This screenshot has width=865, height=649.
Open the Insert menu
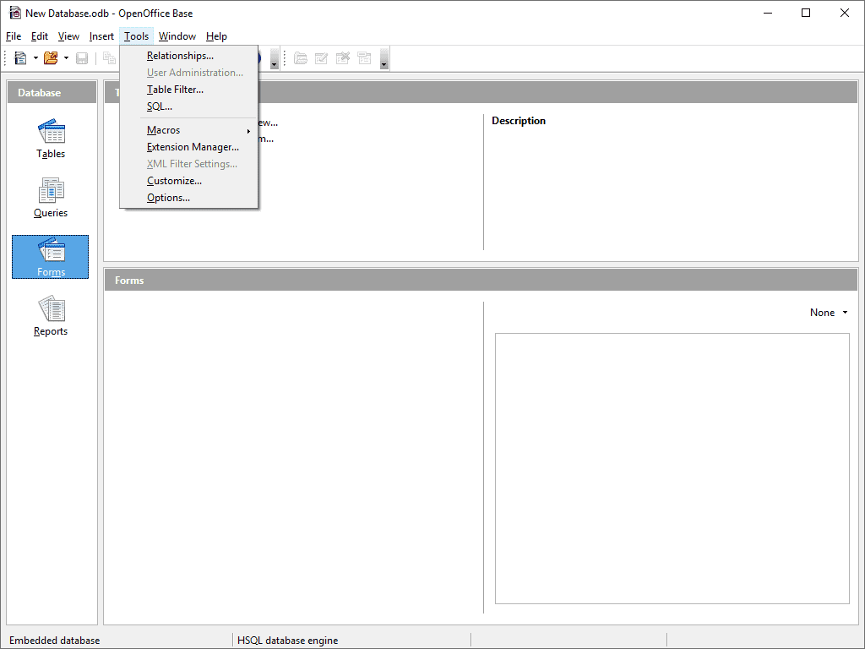tap(101, 36)
